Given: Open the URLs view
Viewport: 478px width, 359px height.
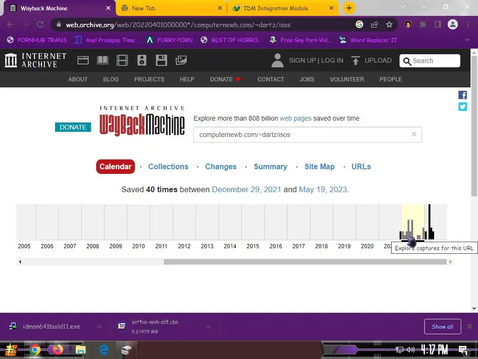Looking at the screenshot, I should (361, 166).
